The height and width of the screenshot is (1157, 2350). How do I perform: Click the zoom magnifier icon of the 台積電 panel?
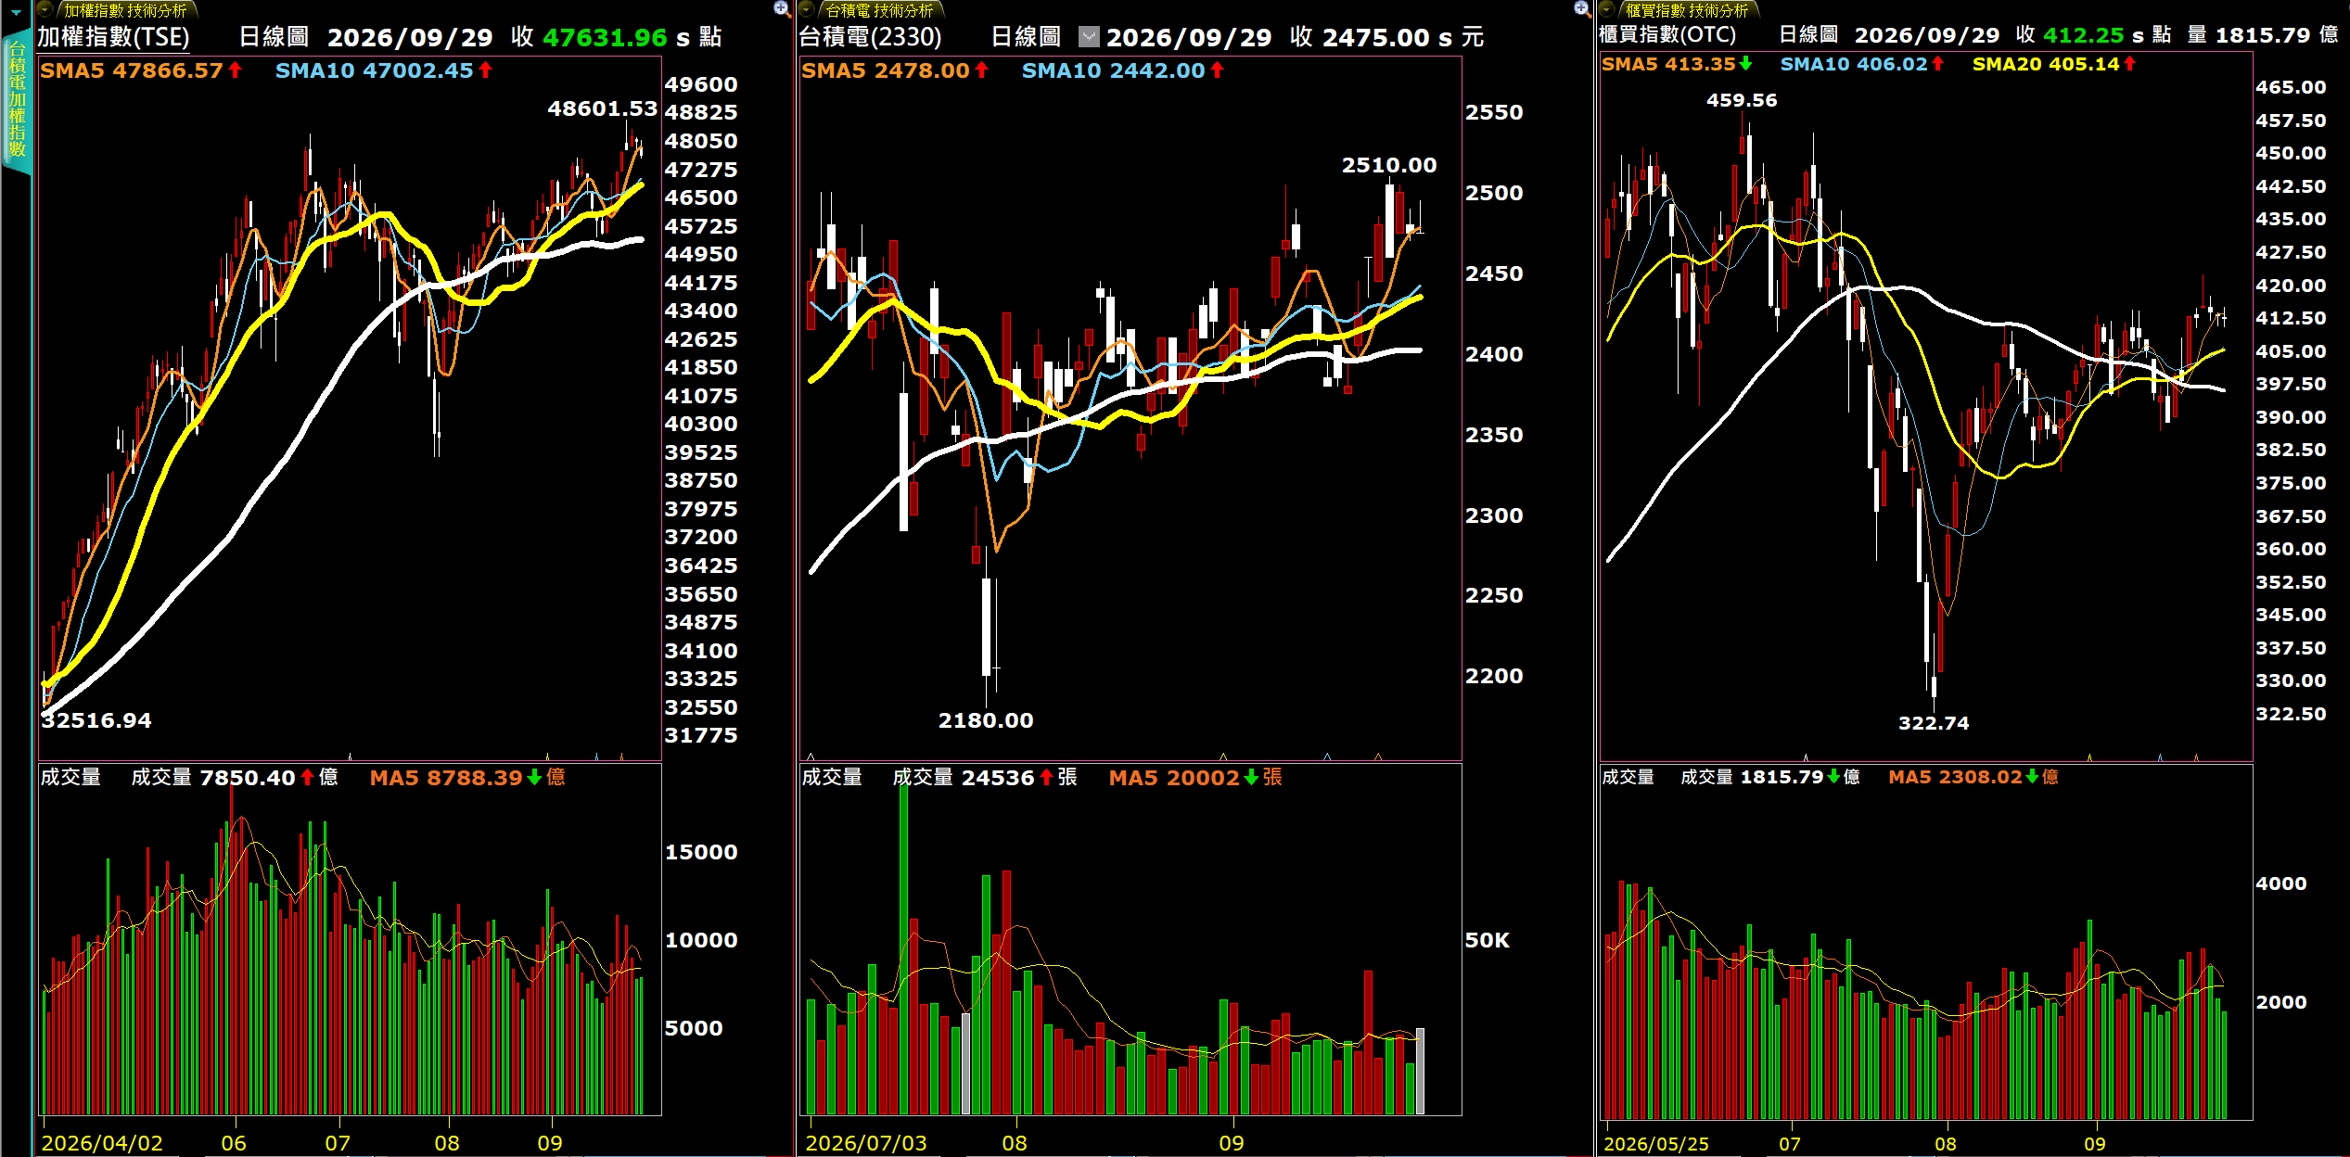pyautogui.click(x=1582, y=9)
